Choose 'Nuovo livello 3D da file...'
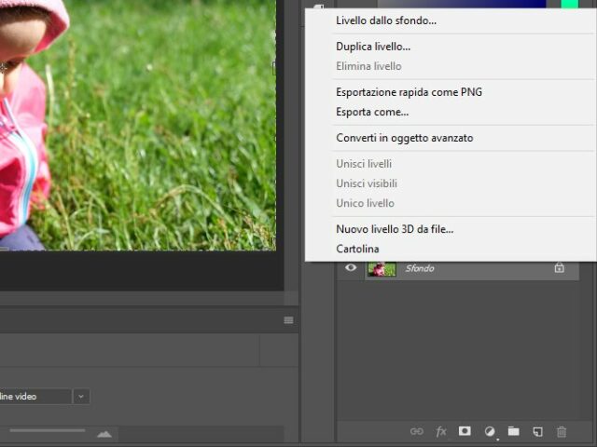The height and width of the screenshot is (447, 597). pos(395,229)
